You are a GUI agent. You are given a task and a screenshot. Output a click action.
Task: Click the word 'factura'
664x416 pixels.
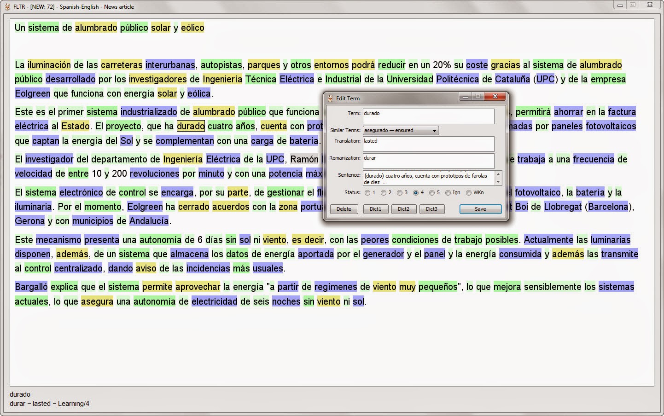pos(622,112)
